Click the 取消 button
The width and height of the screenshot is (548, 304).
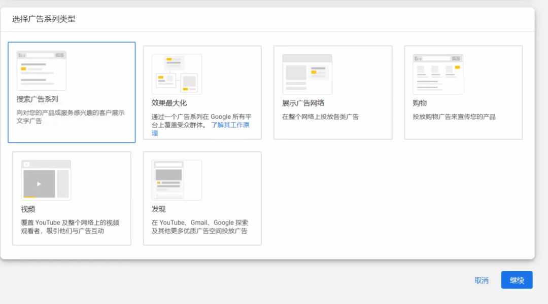point(481,280)
